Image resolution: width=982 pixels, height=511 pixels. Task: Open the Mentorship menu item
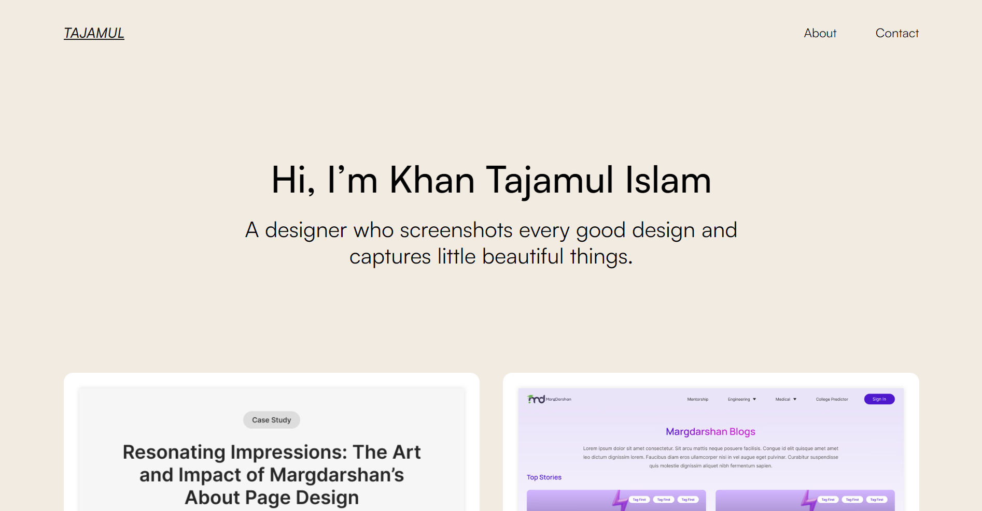698,399
